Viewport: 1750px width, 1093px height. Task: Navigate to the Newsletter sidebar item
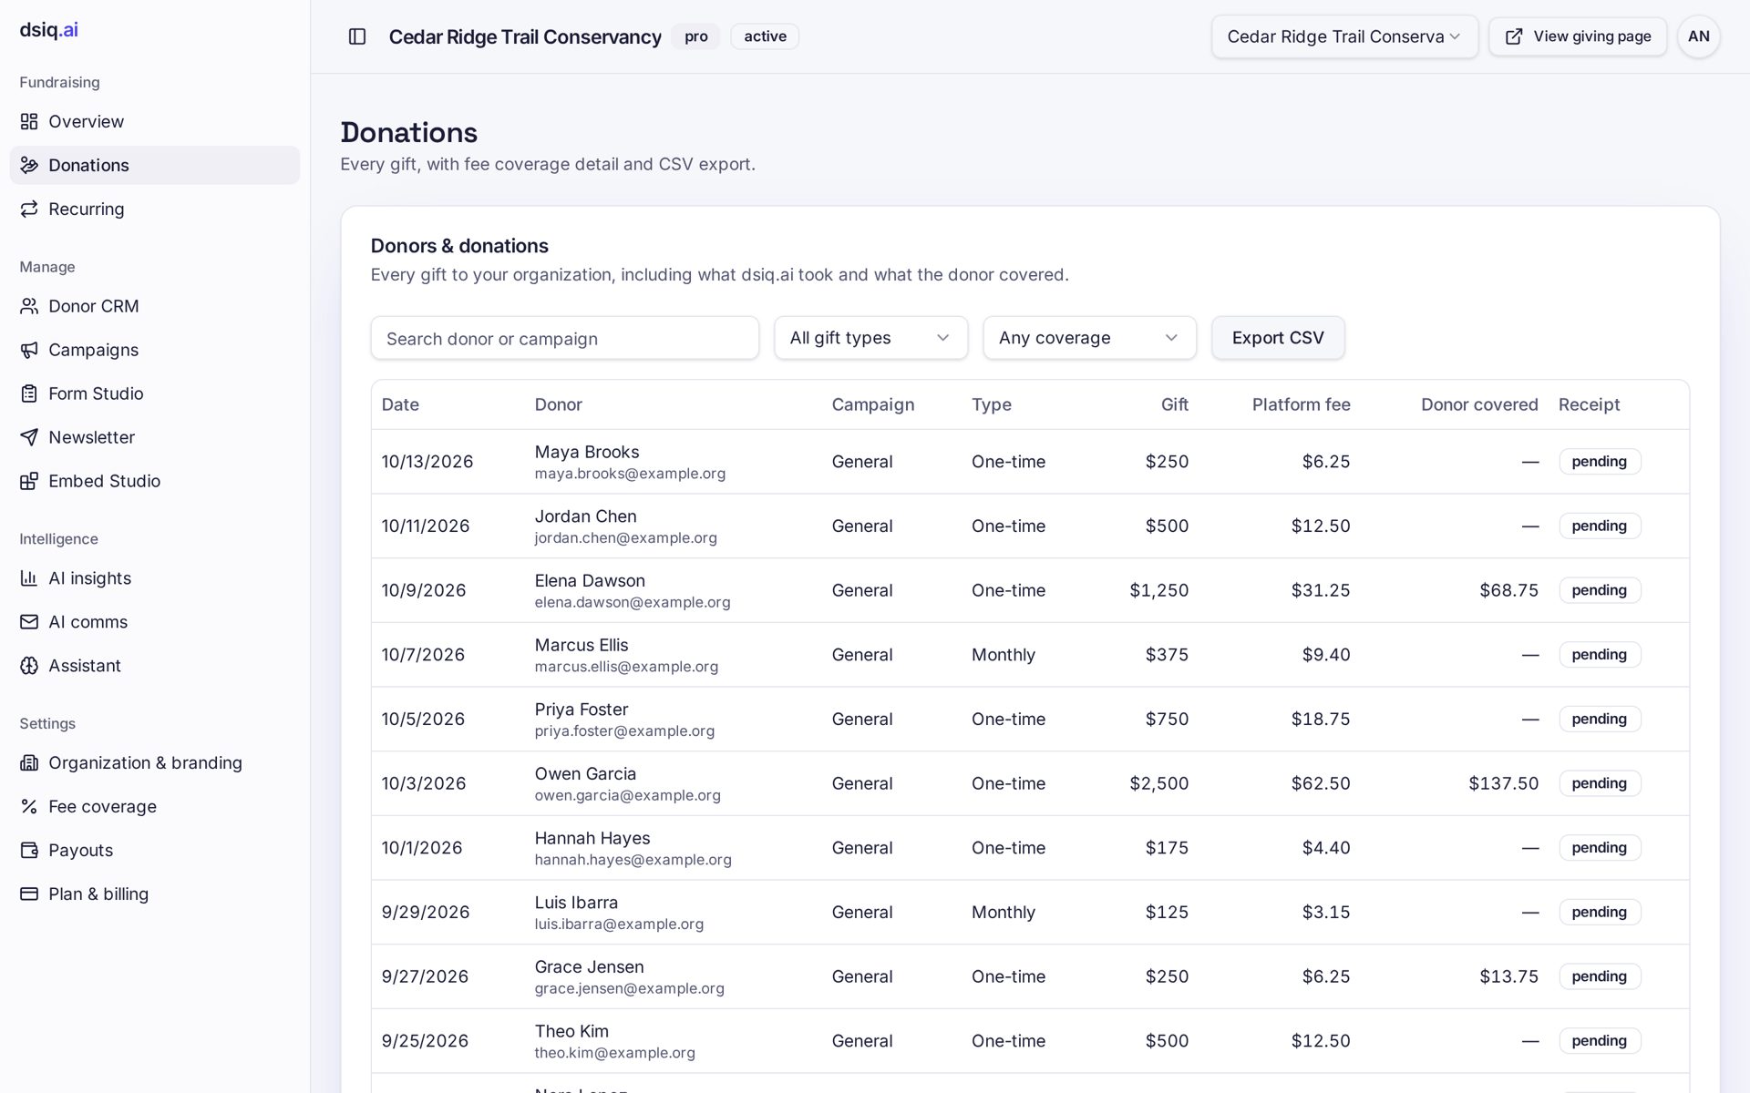pyautogui.click(x=155, y=437)
